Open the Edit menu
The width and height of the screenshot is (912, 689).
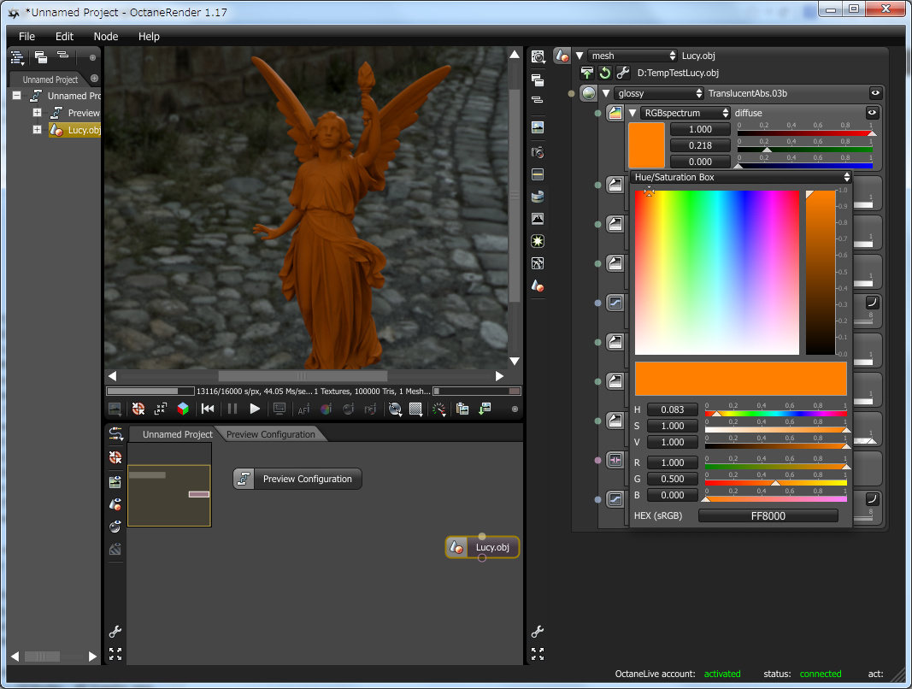[64, 36]
